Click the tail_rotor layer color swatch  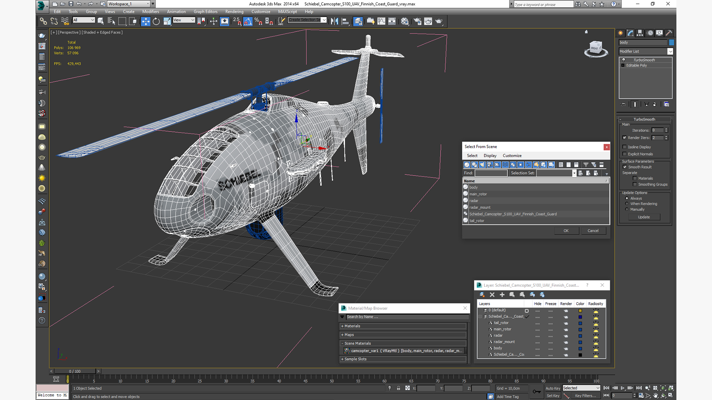[580, 323]
